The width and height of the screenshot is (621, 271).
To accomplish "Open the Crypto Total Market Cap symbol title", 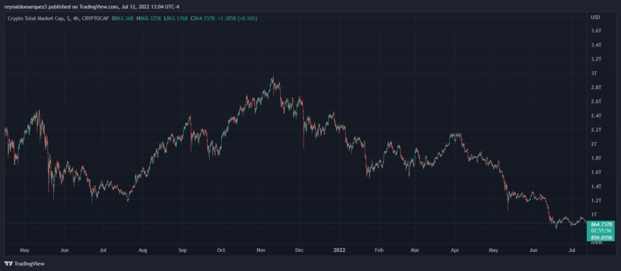I will [x=35, y=18].
